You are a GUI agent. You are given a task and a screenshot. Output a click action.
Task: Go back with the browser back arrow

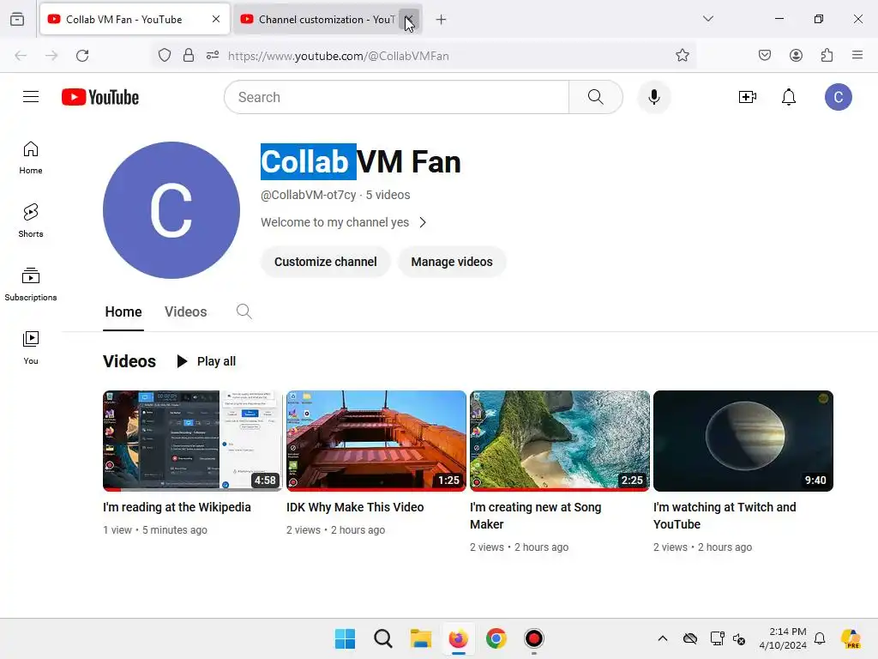[21, 56]
